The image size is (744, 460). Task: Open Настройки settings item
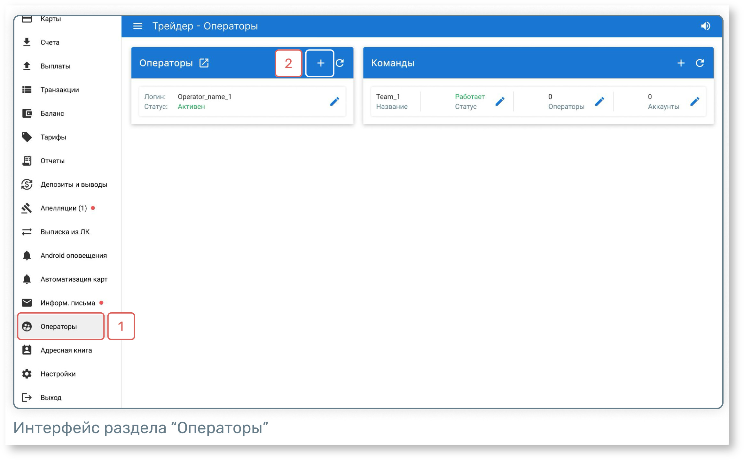[58, 374]
